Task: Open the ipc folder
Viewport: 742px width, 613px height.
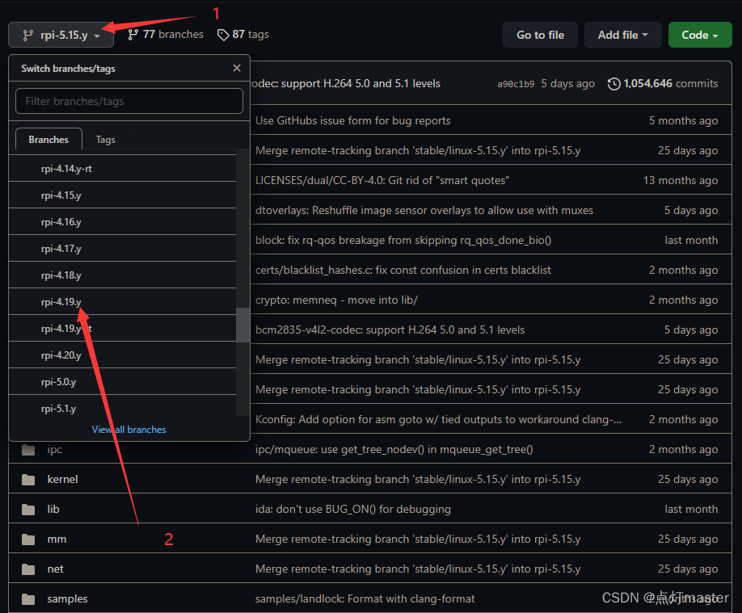Action: tap(54, 449)
